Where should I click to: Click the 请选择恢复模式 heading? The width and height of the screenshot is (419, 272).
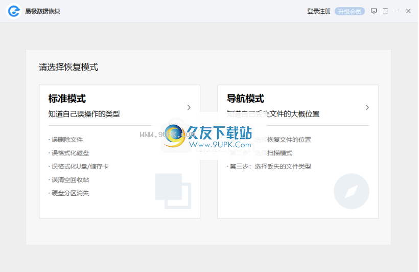tap(68, 67)
